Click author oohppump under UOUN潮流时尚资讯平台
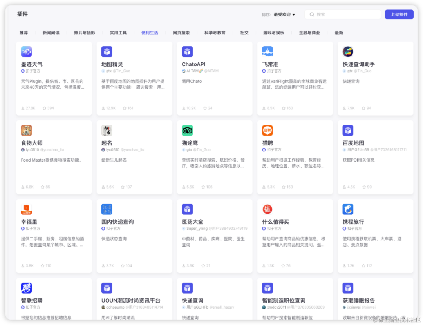The height and width of the screenshot is (325, 423). tap(132, 307)
